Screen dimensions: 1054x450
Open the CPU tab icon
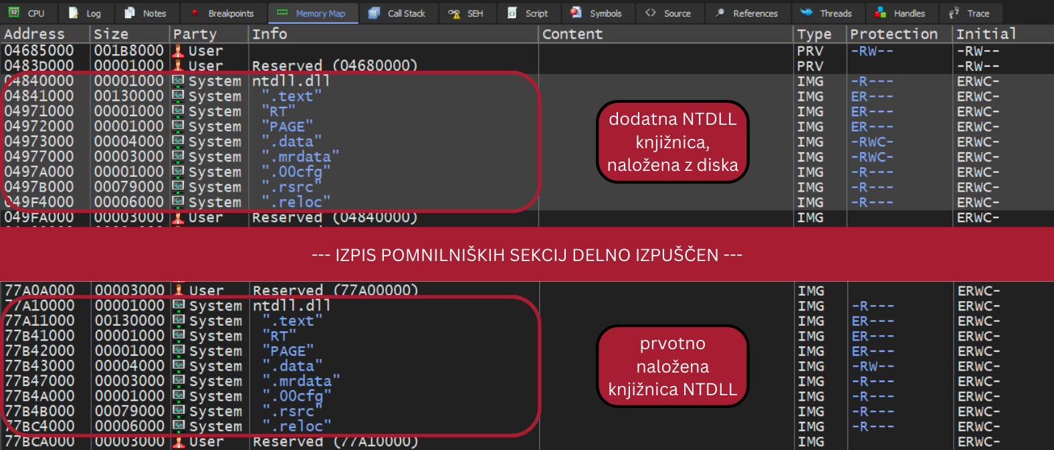click(14, 13)
